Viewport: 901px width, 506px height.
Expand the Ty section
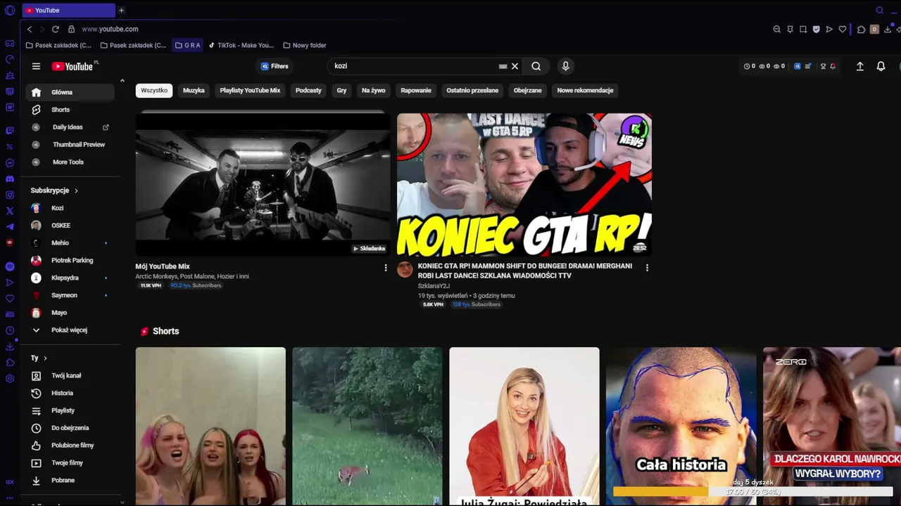(x=39, y=358)
